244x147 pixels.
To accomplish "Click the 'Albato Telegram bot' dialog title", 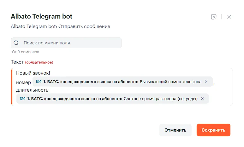I will pyautogui.click(x=42, y=16).
